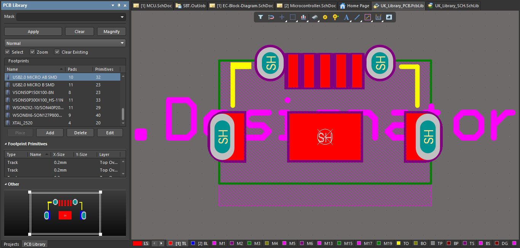Screen dimensions: 520x248
Task: Click the Magnify button
Action: 112,32
